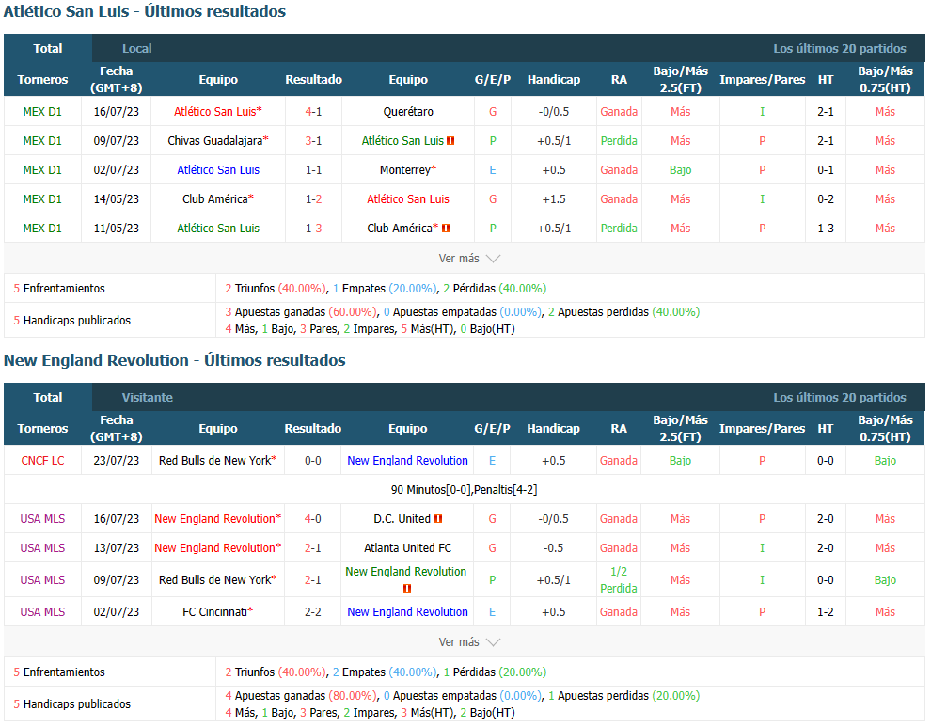931x727 pixels.
Task: Open Atlético San Luis in the 14/05/23 row
Action: pos(408,199)
